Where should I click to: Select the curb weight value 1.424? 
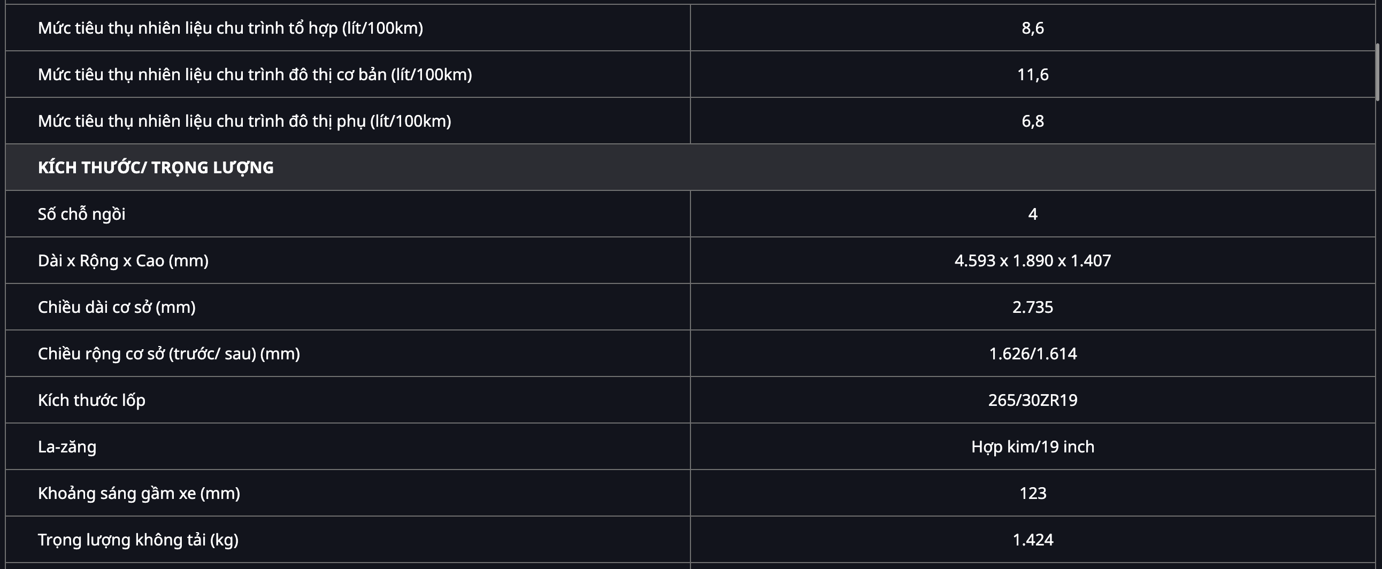point(1032,540)
